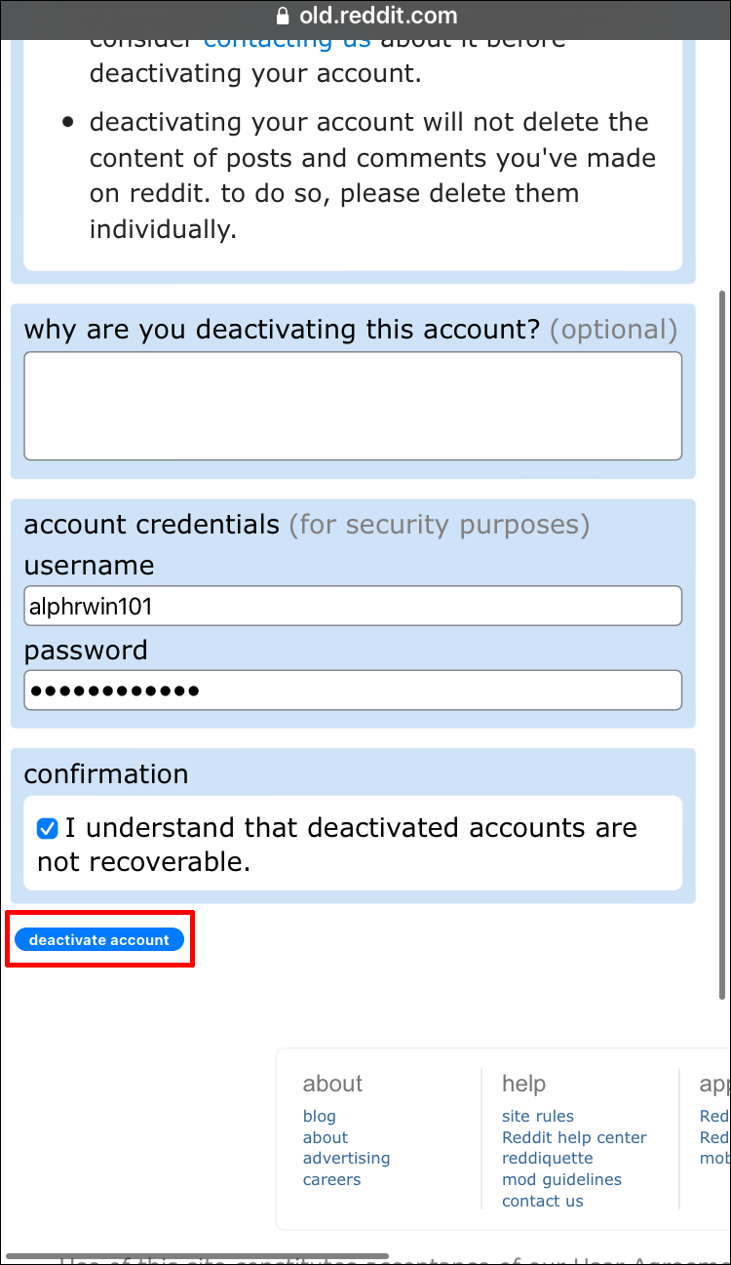Visit the 'careers' footer link

(x=331, y=1179)
